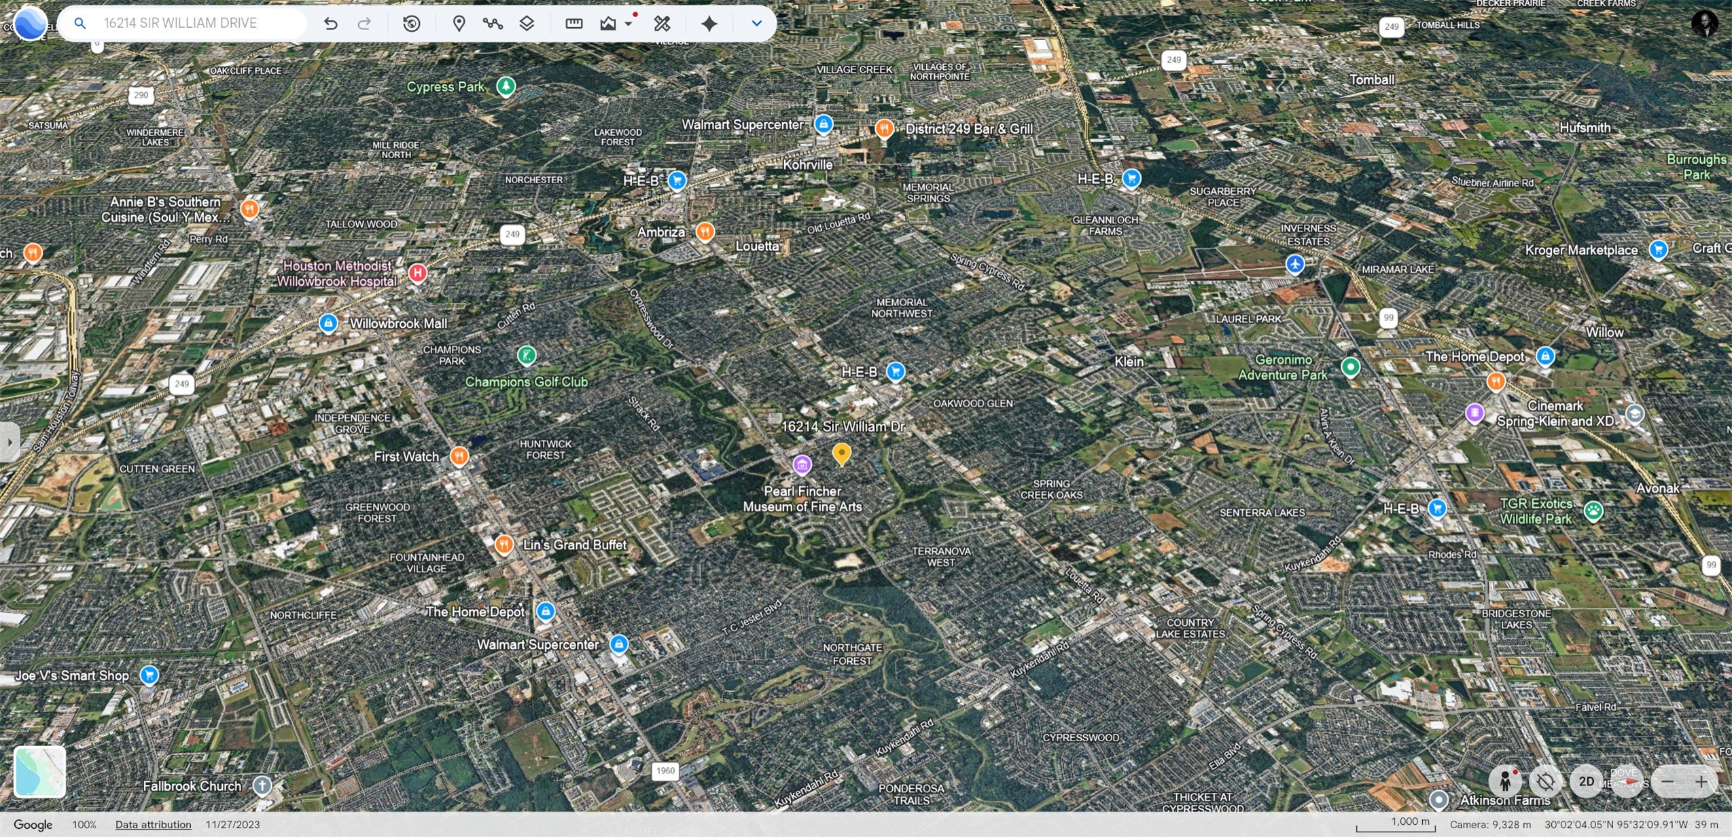
Task: Click the 1,000 m scale legend
Action: tap(1396, 824)
